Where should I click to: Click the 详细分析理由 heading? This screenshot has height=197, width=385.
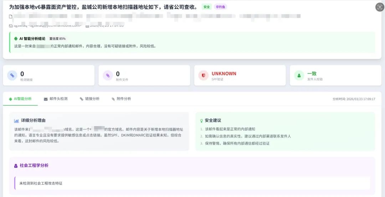pos(33,120)
